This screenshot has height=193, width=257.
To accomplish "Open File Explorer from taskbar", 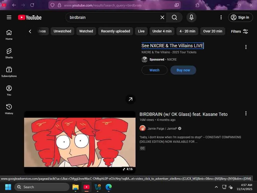I will (75, 187).
